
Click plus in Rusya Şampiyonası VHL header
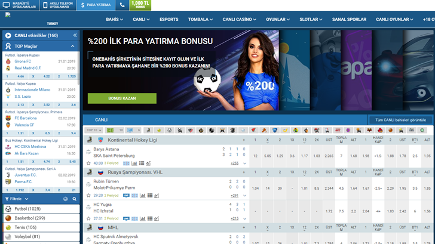pyautogui.click(x=244, y=172)
